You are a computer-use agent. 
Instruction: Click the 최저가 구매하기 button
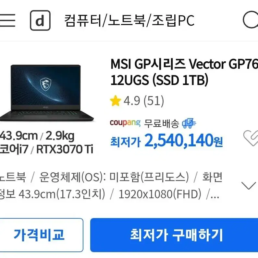[174, 235]
